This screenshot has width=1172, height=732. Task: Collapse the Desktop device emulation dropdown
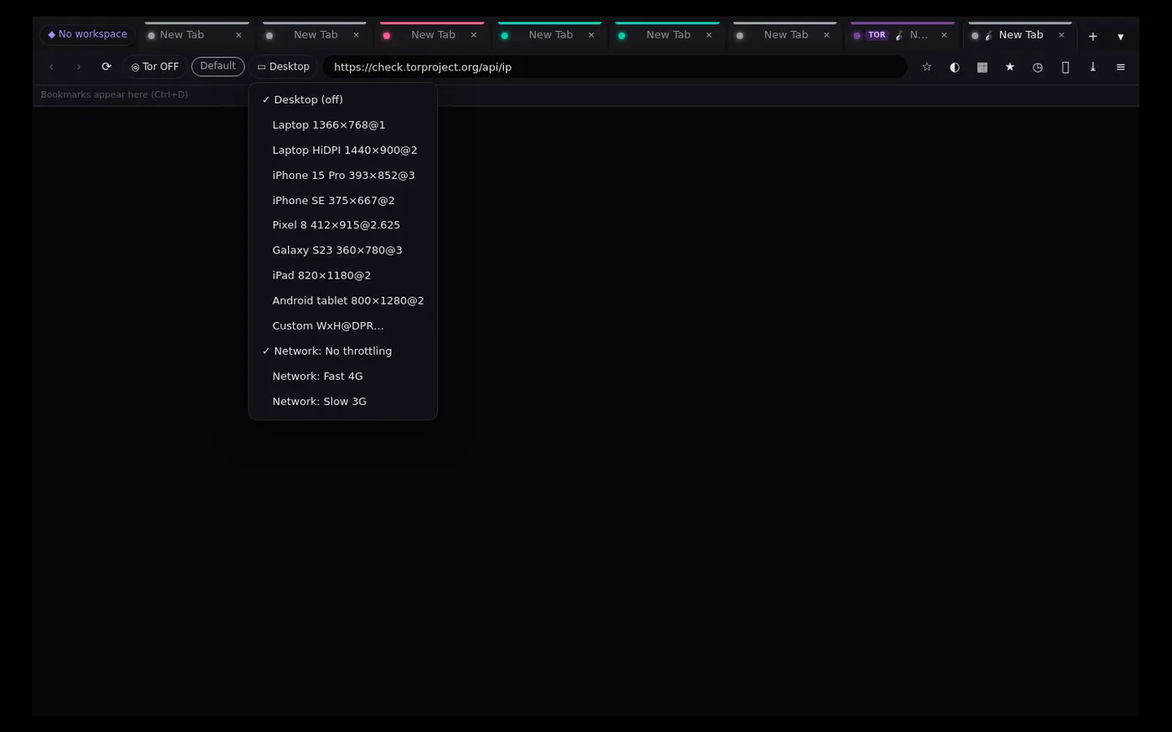click(x=283, y=67)
